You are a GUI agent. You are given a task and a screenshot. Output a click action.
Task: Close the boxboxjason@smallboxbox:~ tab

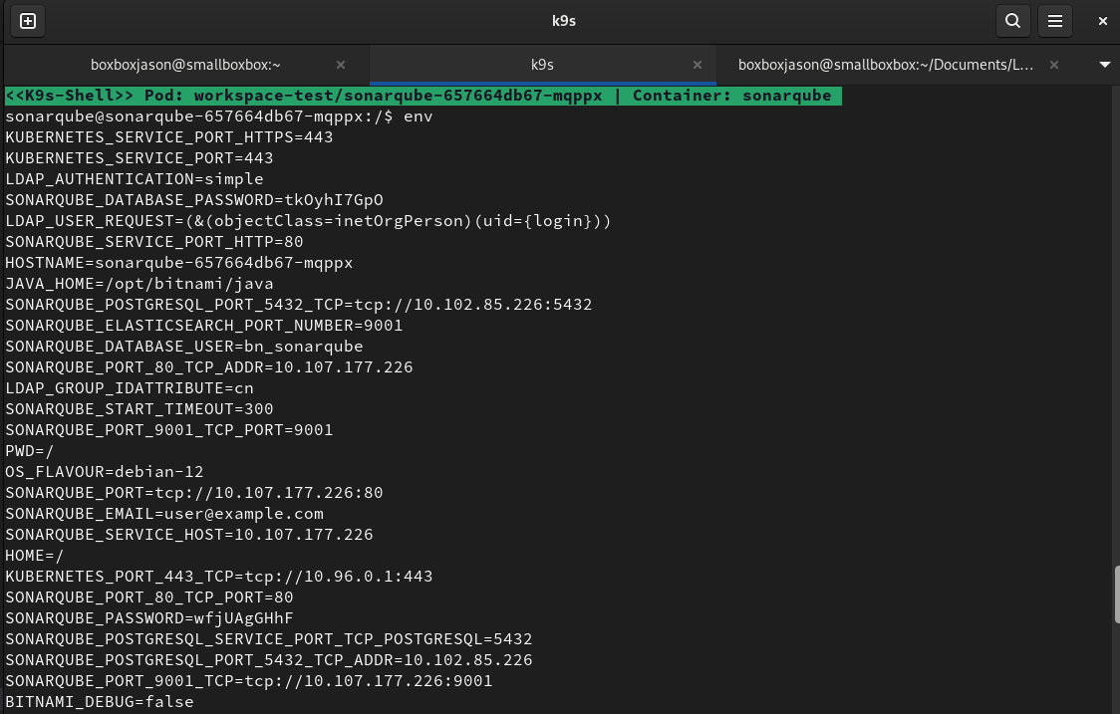(x=341, y=65)
